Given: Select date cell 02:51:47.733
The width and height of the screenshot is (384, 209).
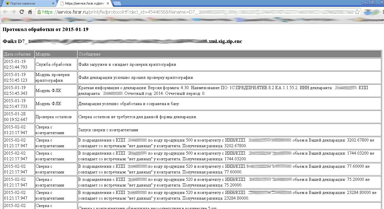Looking at the screenshot, I should pyautogui.click(x=19, y=104).
